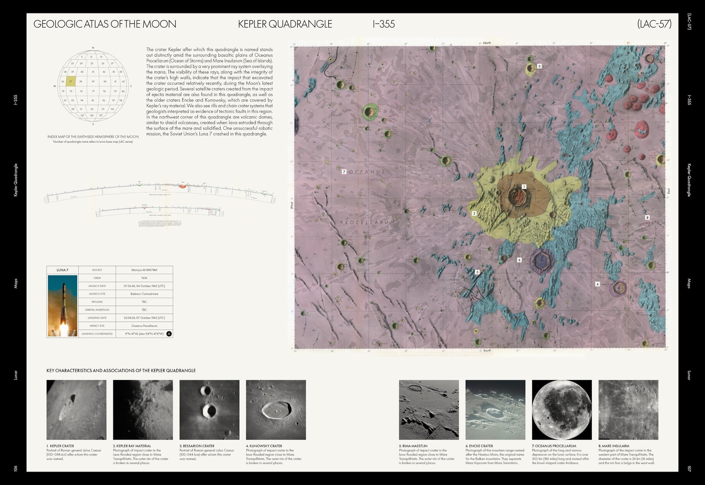The width and height of the screenshot is (705, 485).
Task: Open the Encke Crater photo thumbnail
Action: [496, 410]
